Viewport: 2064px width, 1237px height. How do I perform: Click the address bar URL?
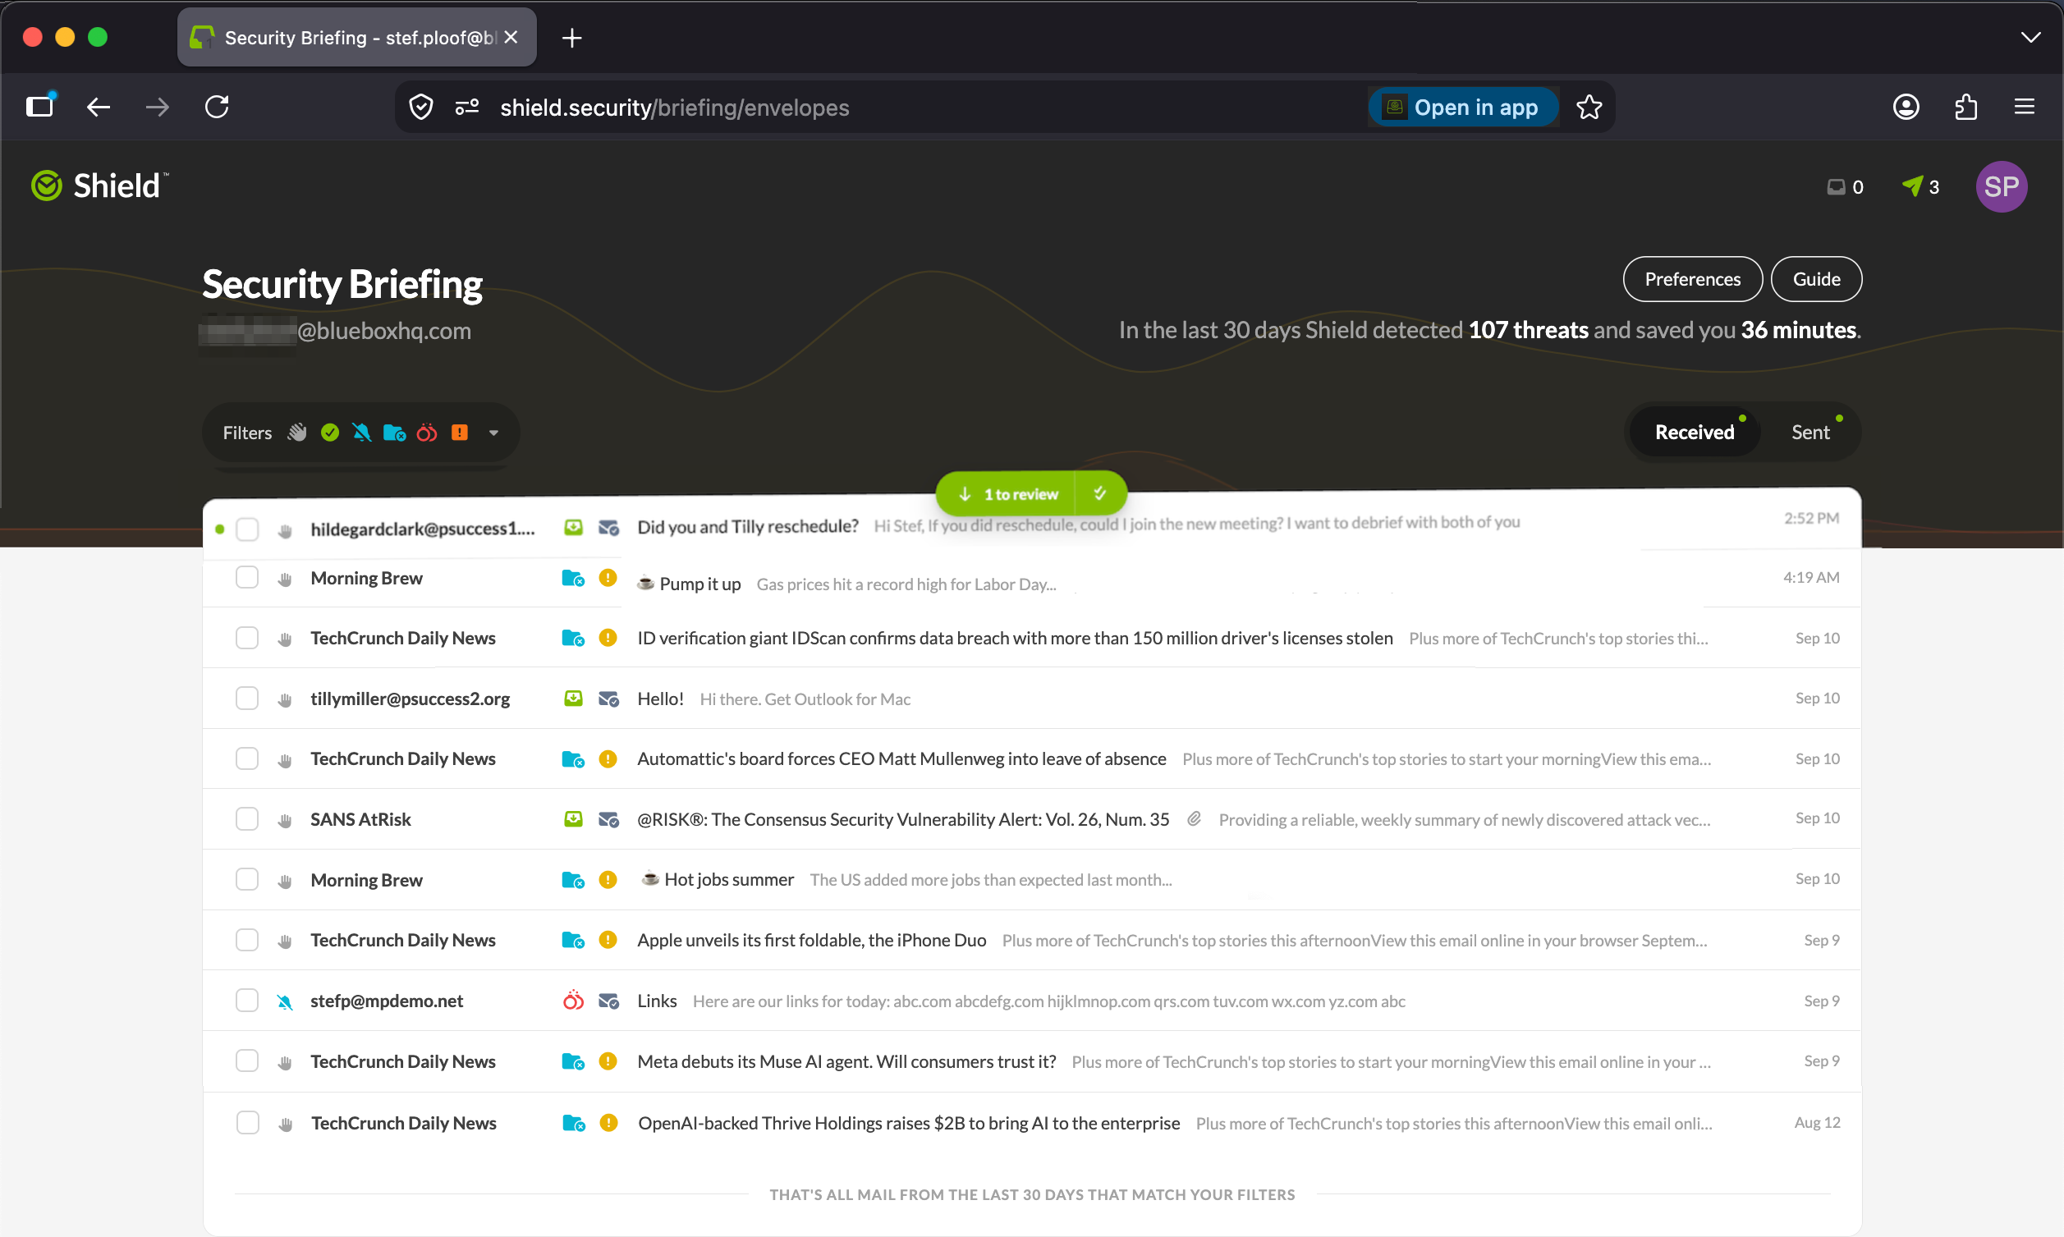(674, 108)
